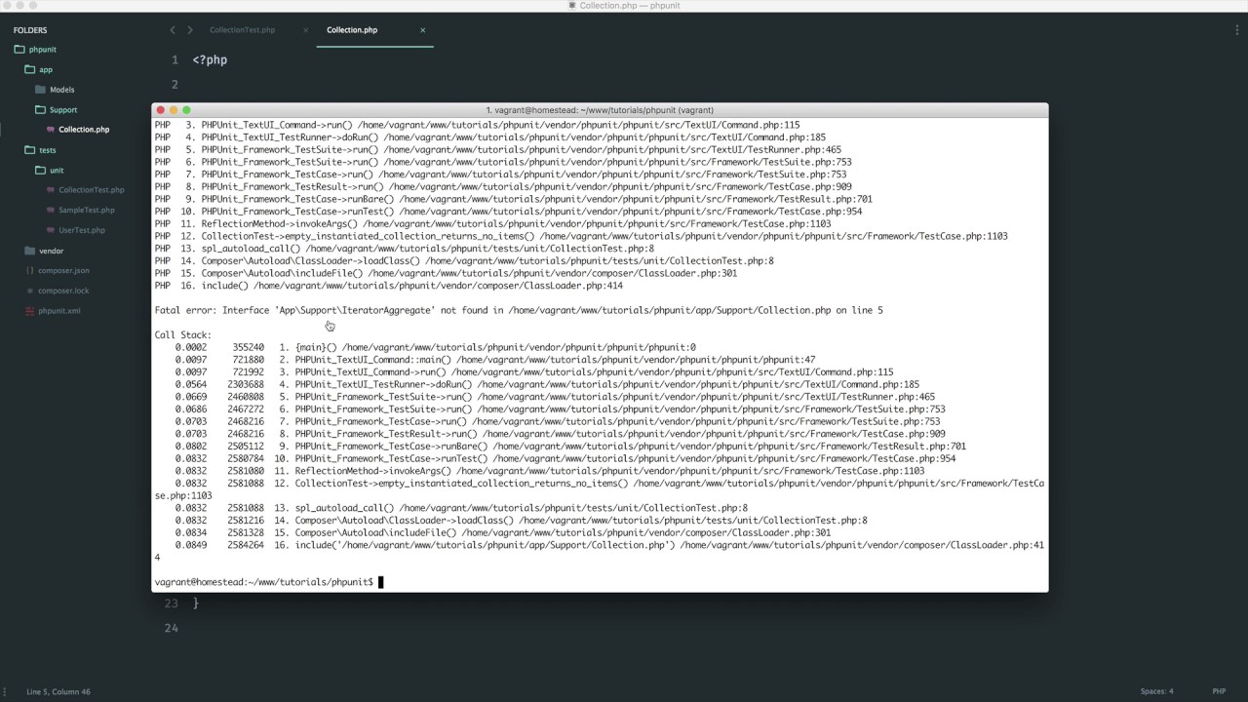Image resolution: width=1248 pixels, height=702 pixels.
Task: Click the phpunit.xml file icon in sidebar
Action: pyautogui.click(x=29, y=311)
